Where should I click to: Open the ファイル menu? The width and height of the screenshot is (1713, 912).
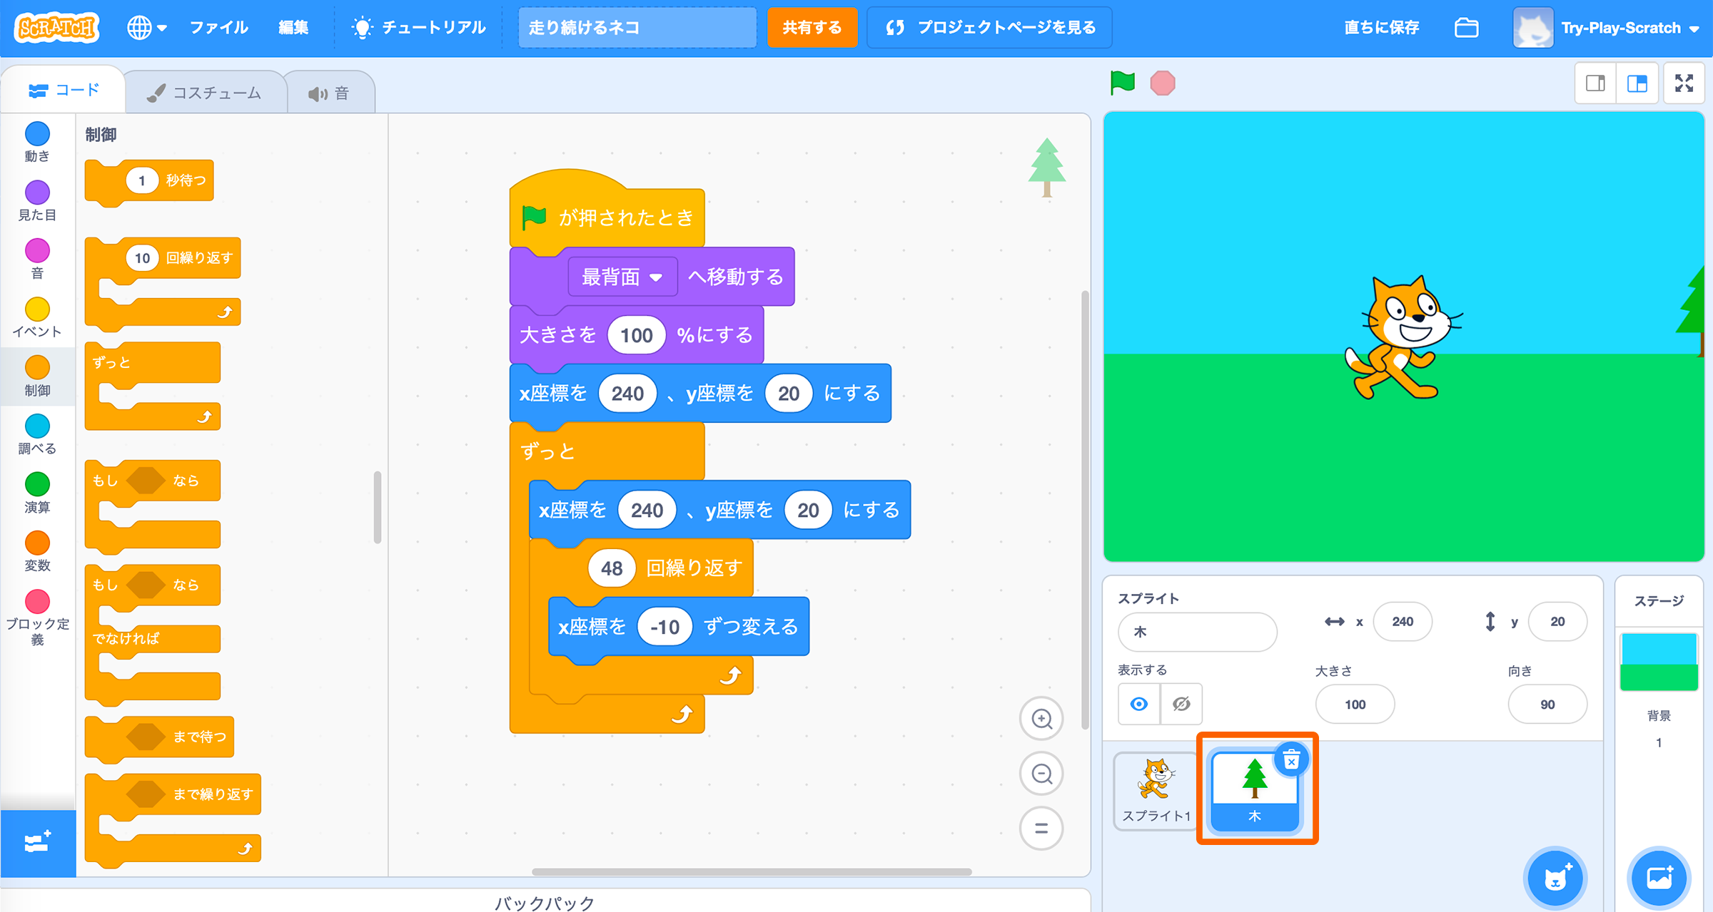click(218, 28)
